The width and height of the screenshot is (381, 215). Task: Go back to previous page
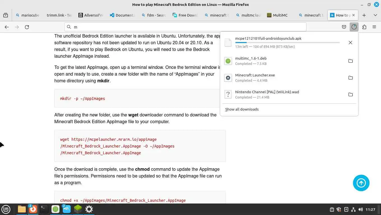(7, 27)
